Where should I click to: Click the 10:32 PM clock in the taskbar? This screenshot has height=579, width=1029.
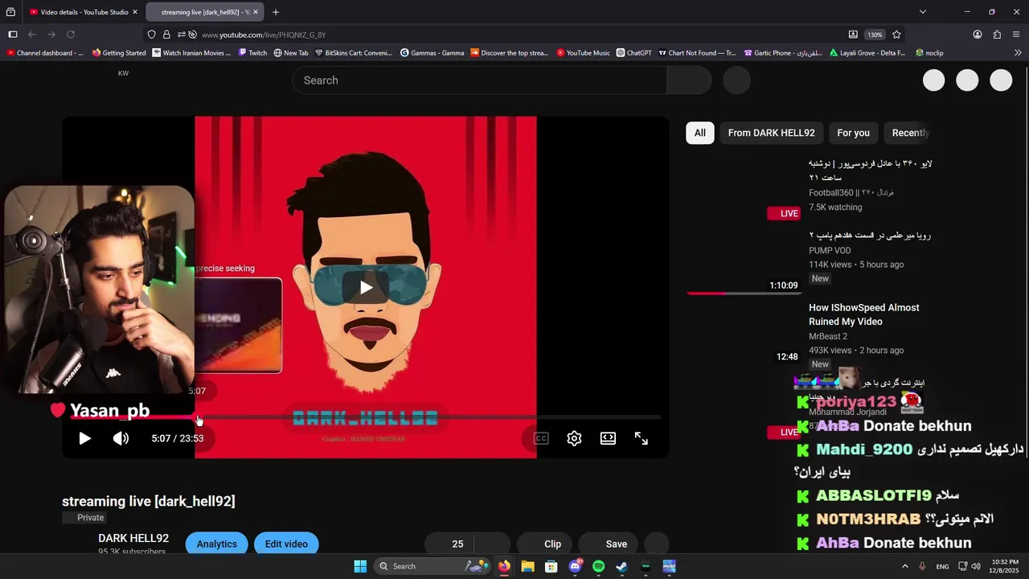[1005, 566]
